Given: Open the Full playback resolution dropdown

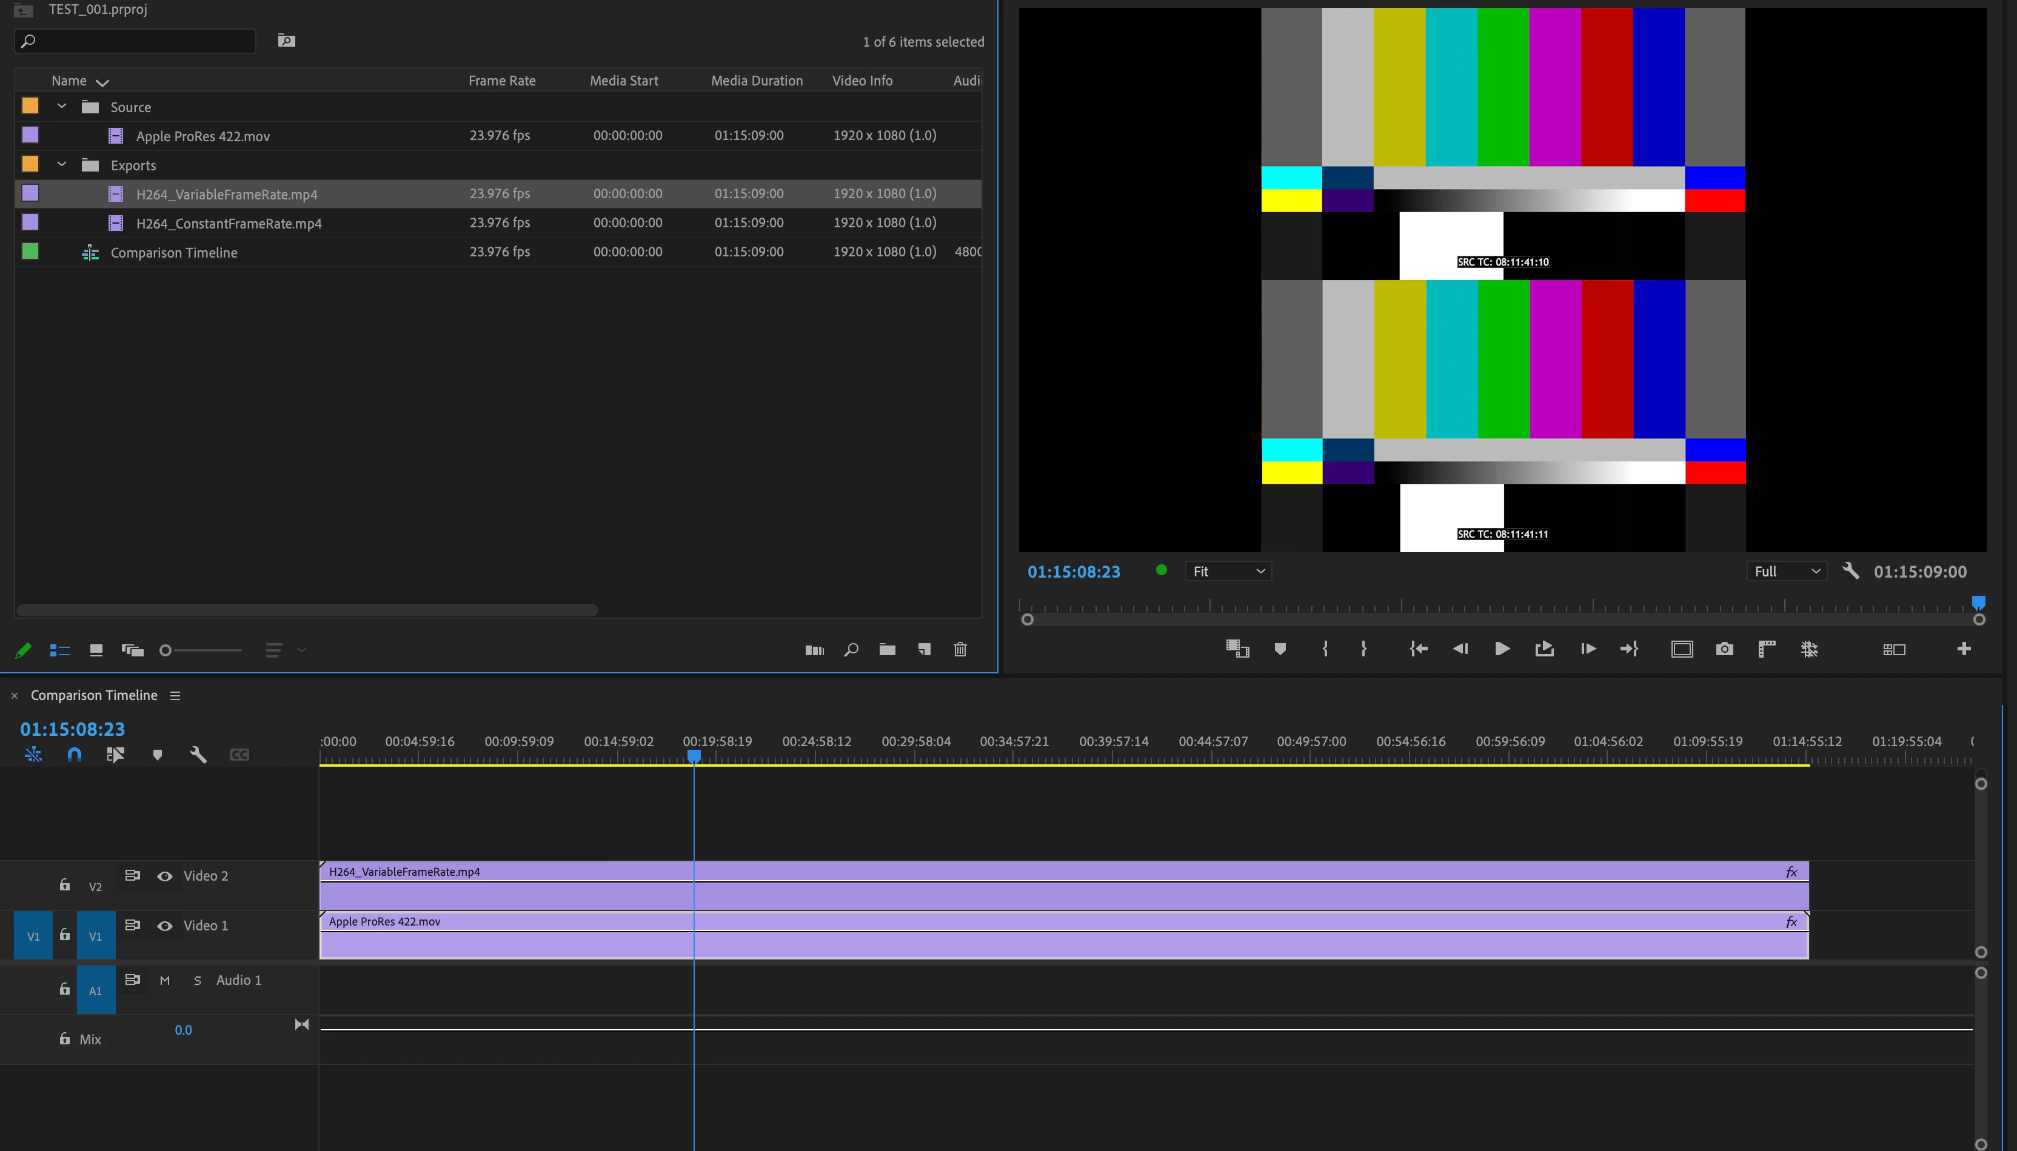Looking at the screenshot, I should (x=1786, y=572).
